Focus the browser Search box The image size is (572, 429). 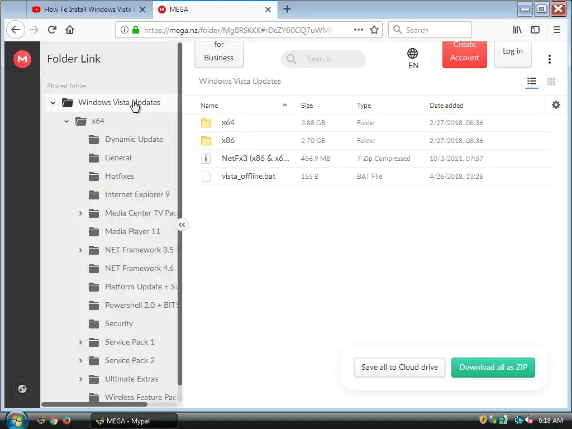(x=430, y=30)
